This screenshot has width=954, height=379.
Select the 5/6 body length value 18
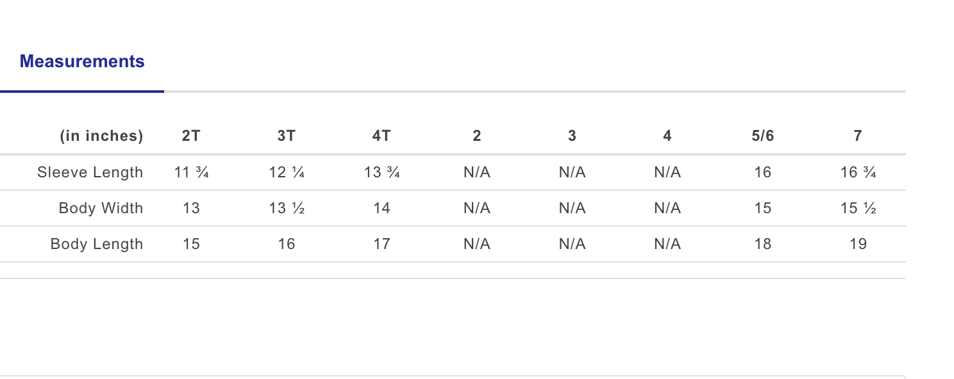pos(762,244)
